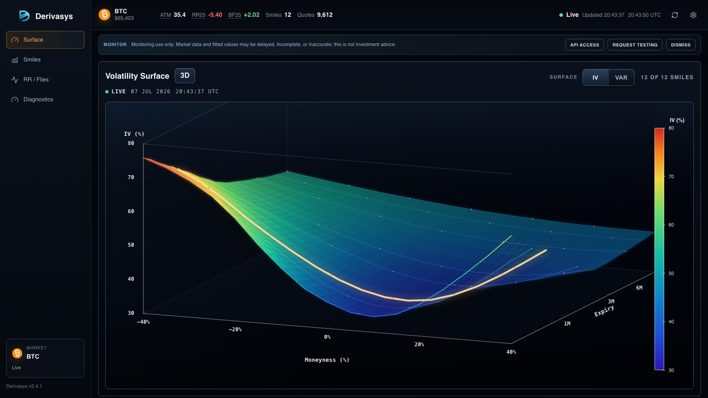Image resolution: width=708 pixels, height=398 pixels.
Task: Click the Live status label in header
Action: point(572,15)
